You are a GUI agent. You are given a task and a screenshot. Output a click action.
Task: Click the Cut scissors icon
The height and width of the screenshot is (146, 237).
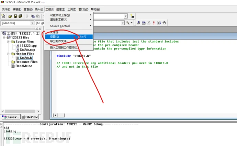tap(27, 16)
